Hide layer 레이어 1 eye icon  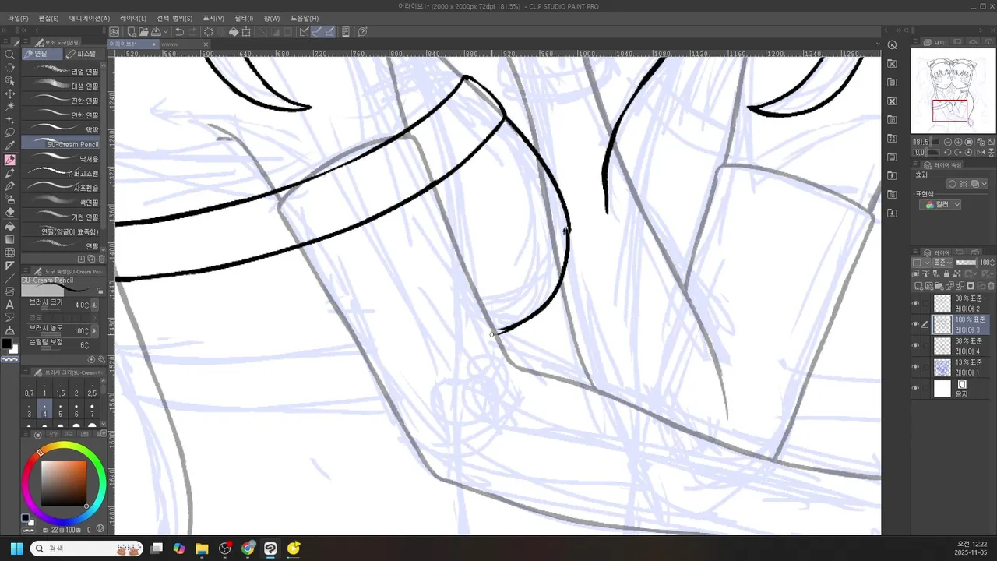tap(915, 367)
